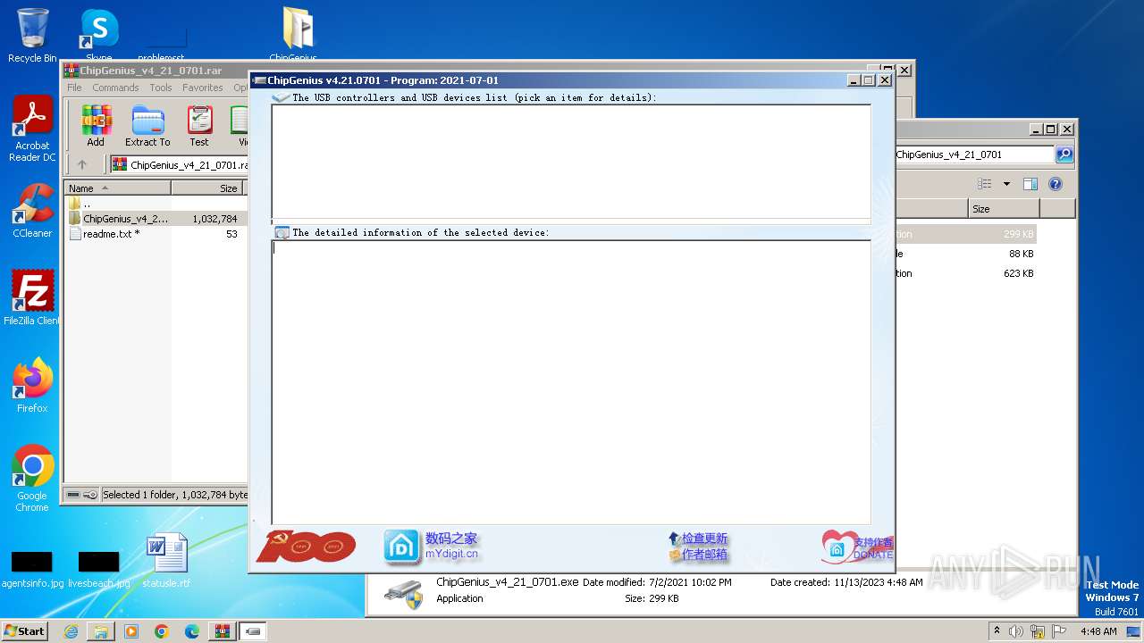The image size is (1144, 643).
Task: Open the File menu in WinRAR
Action: click(x=74, y=88)
